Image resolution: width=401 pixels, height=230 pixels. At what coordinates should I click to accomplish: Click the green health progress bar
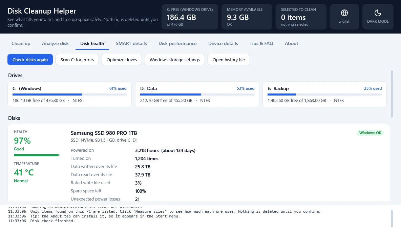point(37,155)
